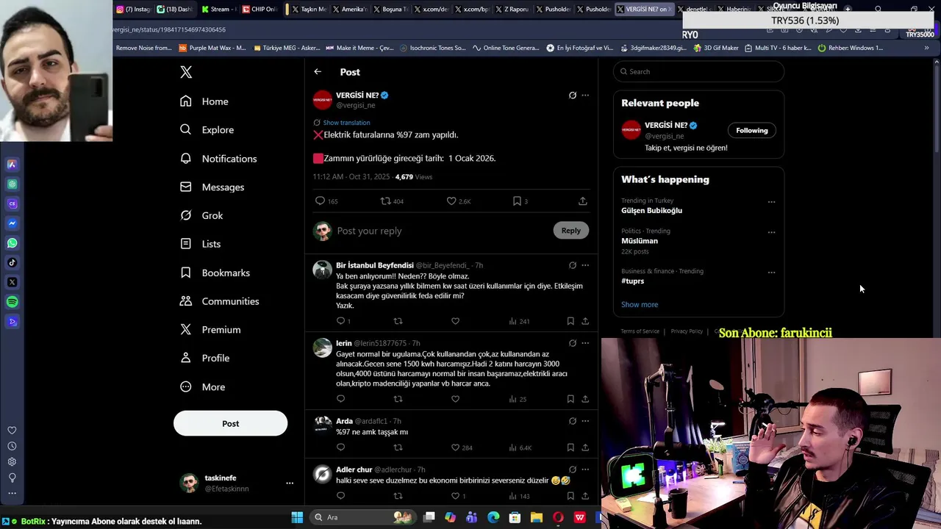Viewport: 941px width, 529px height.
Task: Repost Adler chur's reply
Action: click(398, 496)
